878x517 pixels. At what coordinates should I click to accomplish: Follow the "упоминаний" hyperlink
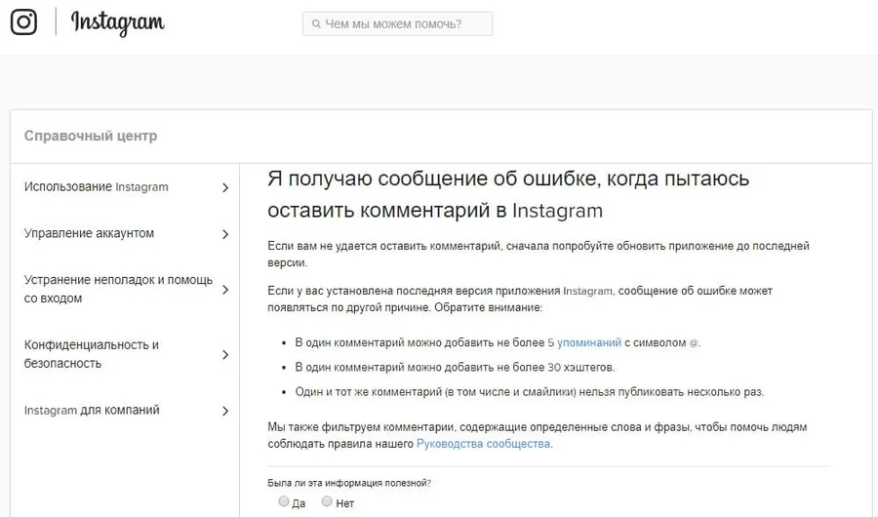588,343
